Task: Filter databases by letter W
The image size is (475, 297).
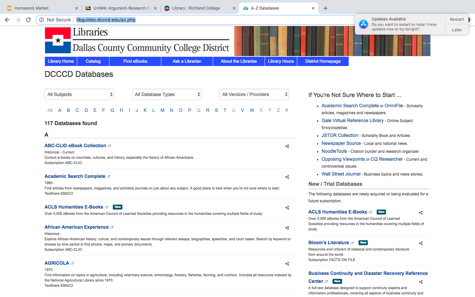Action: click(x=252, y=110)
